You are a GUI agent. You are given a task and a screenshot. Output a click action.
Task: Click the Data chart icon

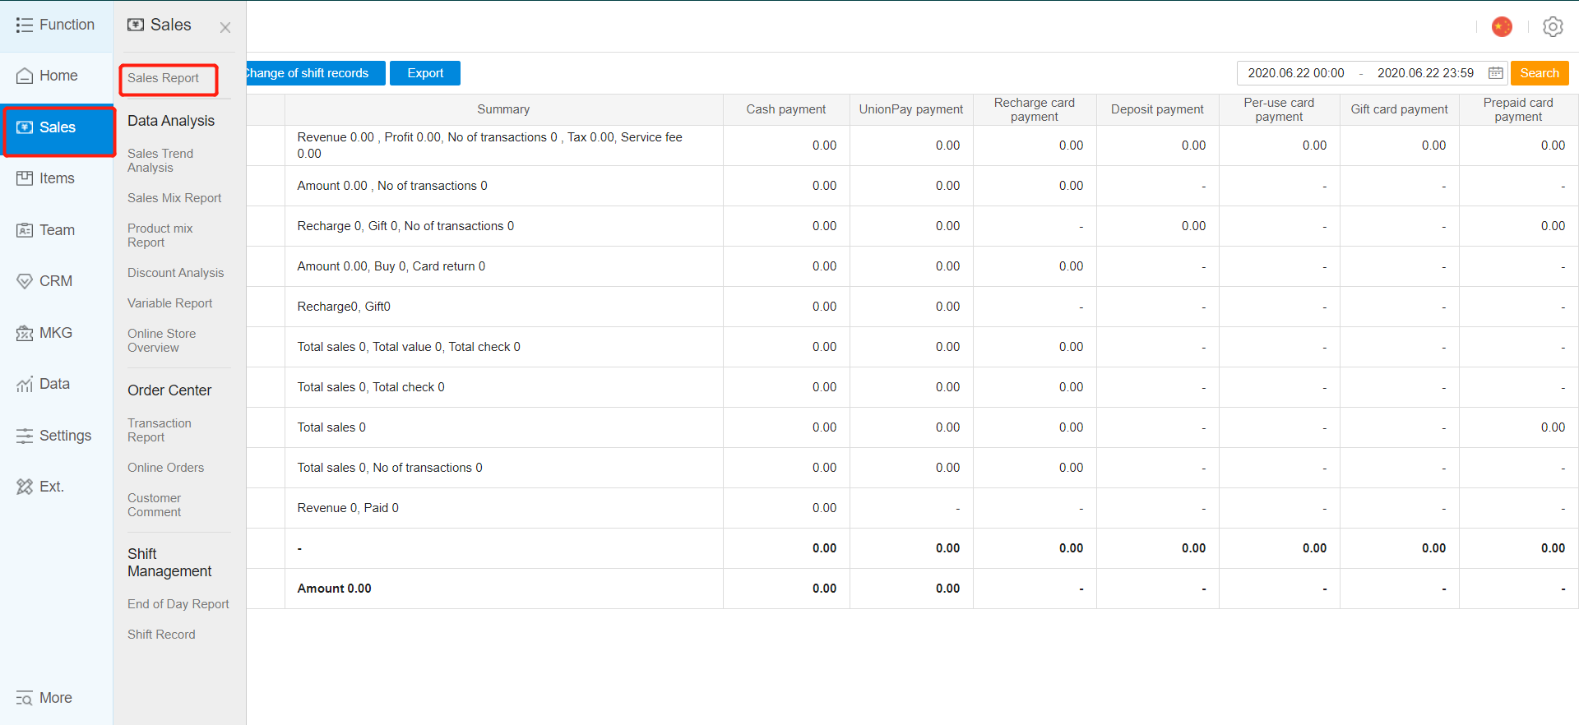tap(25, 384)
